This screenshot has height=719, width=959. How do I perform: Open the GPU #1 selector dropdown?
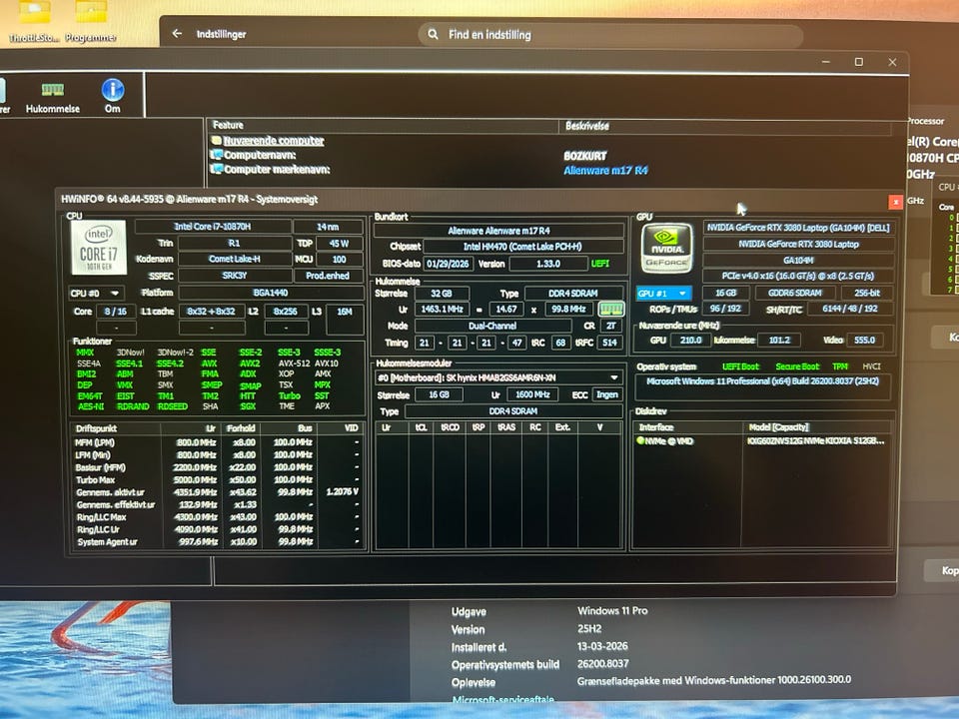point(663,294)
